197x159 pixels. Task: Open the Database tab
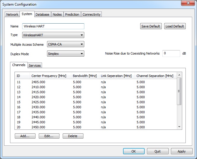[42, 14]
